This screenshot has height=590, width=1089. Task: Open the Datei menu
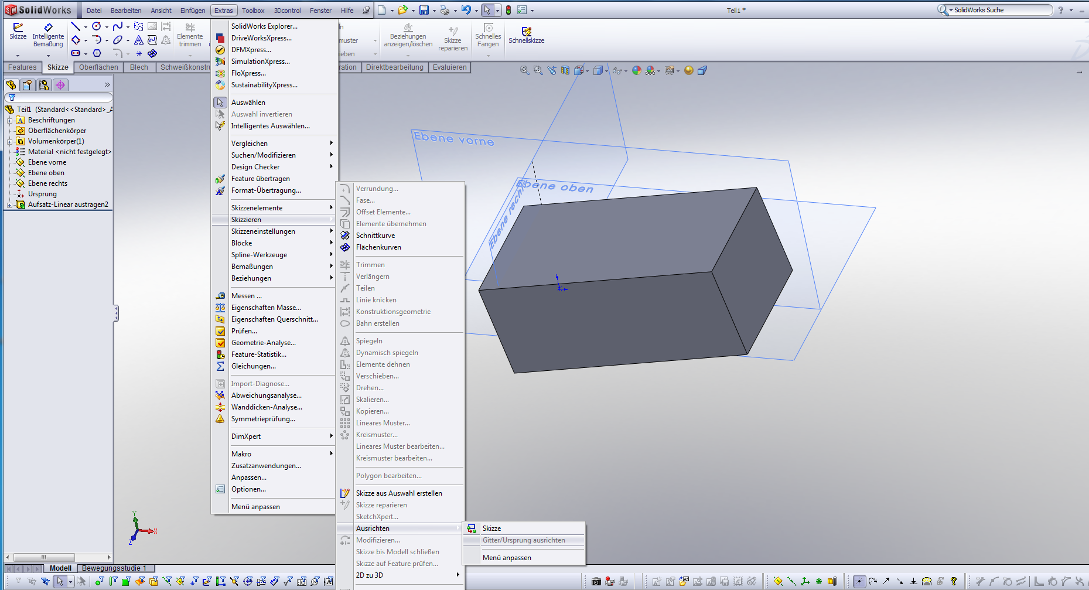tap(94, 11)
